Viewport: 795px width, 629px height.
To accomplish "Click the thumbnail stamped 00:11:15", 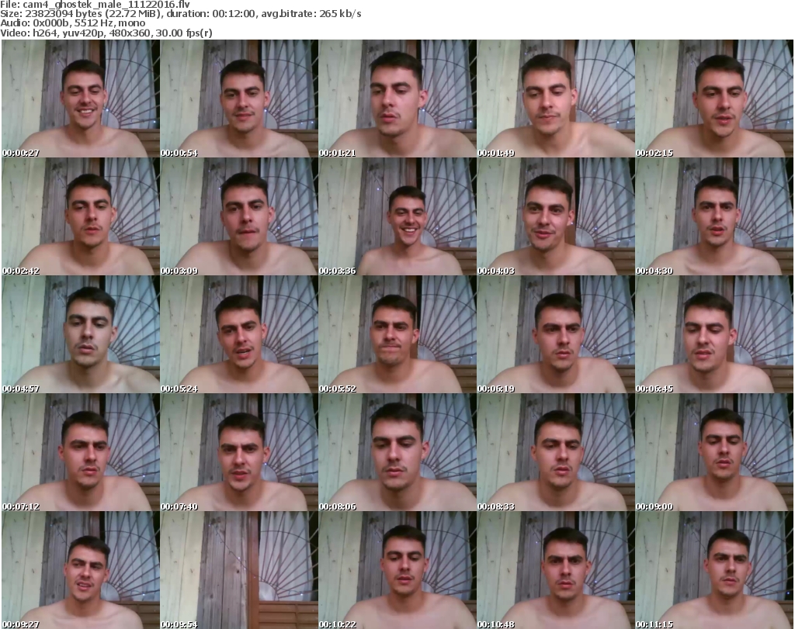I will (x=714, y=570).
